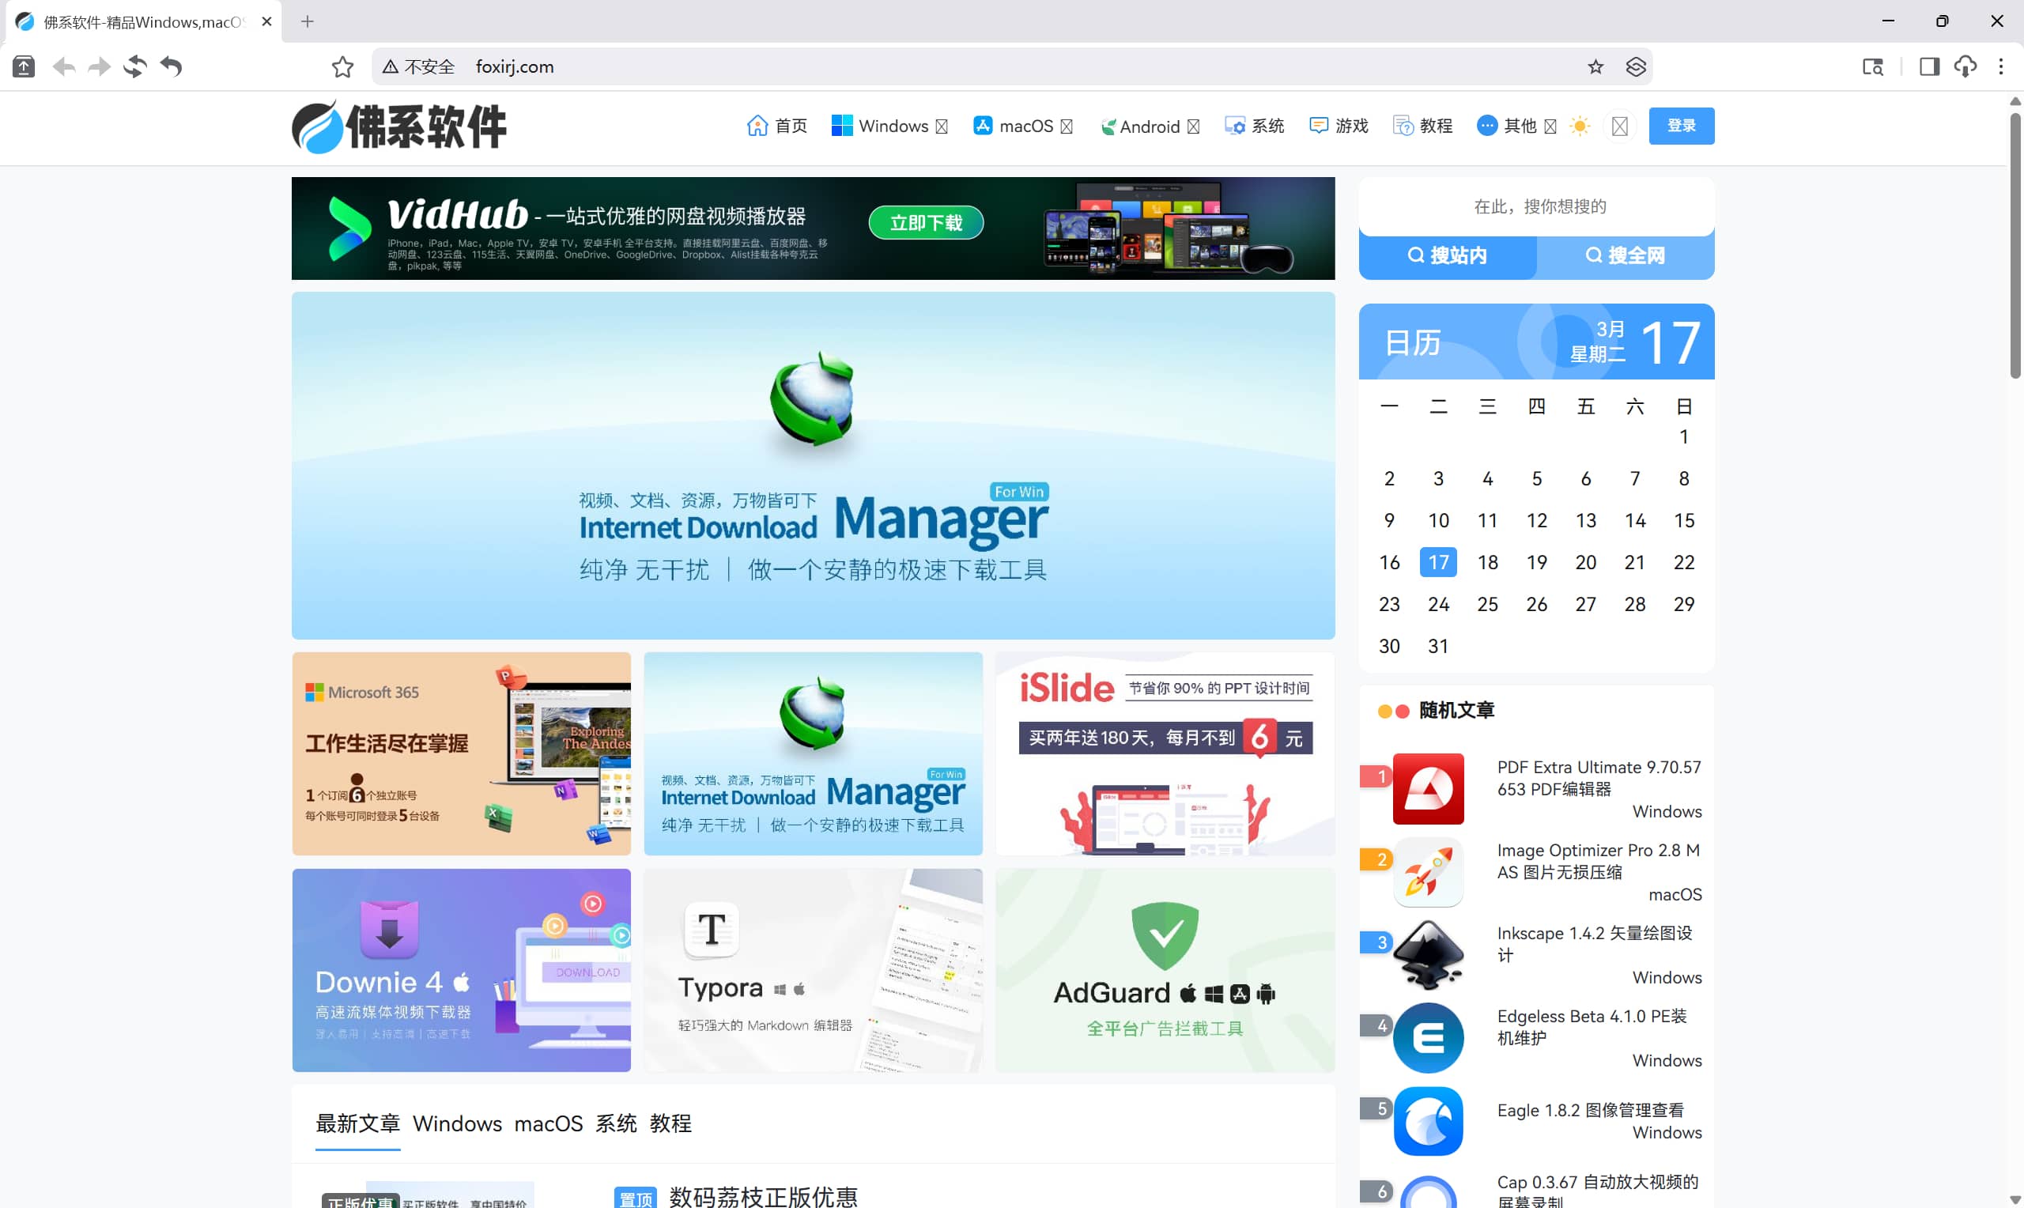The width and height of the screenshot is (2024, 1208).
Task: Toggle the light/dark theme sun icon
Action: tap(1580, 126)
